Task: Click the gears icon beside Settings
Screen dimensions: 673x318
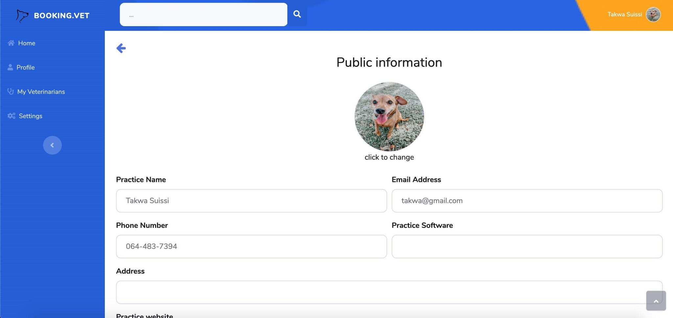Action: [12, 116]
